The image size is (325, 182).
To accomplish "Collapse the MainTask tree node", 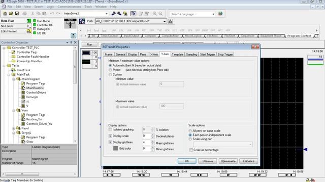I will point(9,75).
